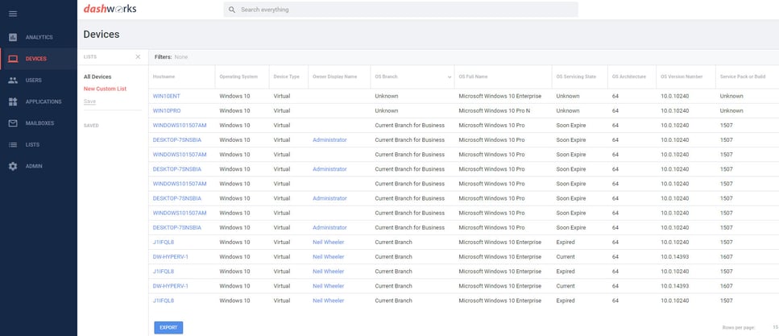Select the All Devices list
Screen dimensions: 779x336
(97, 77)
